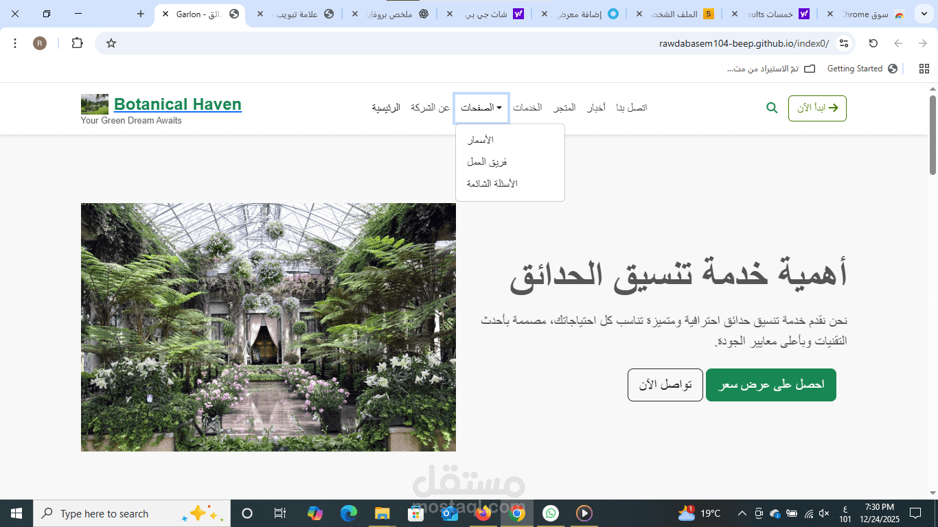Open the tab search dropdown arrow

[x=924, y=14]
